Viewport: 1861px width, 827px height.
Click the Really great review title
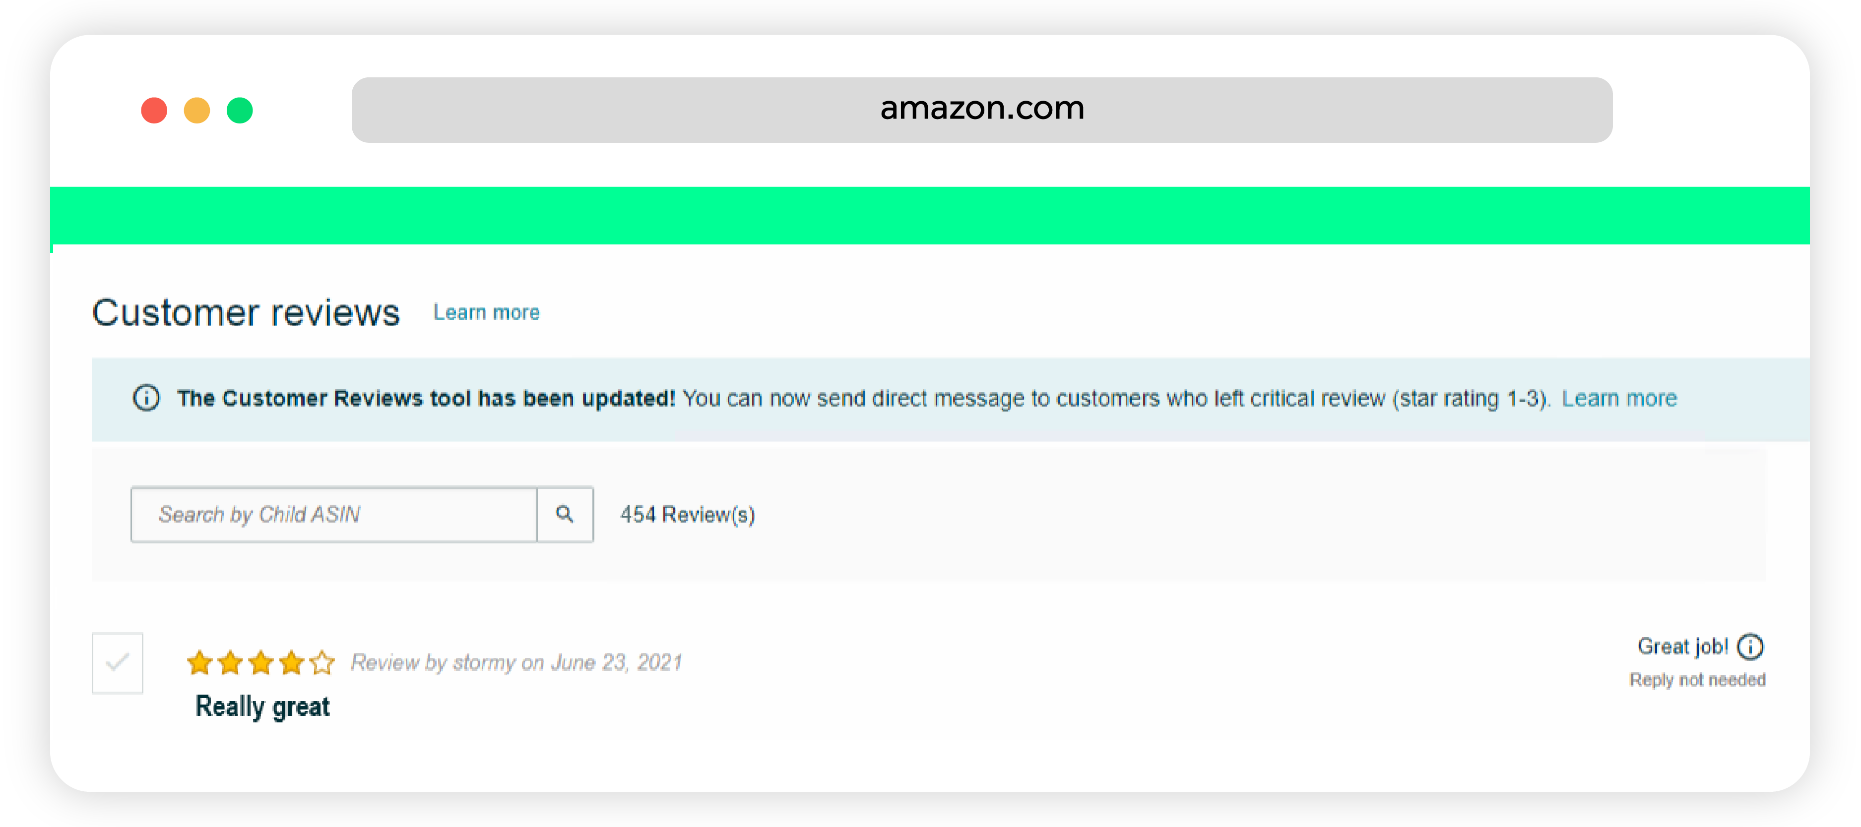pyautogui.click(x=262, y=706)
